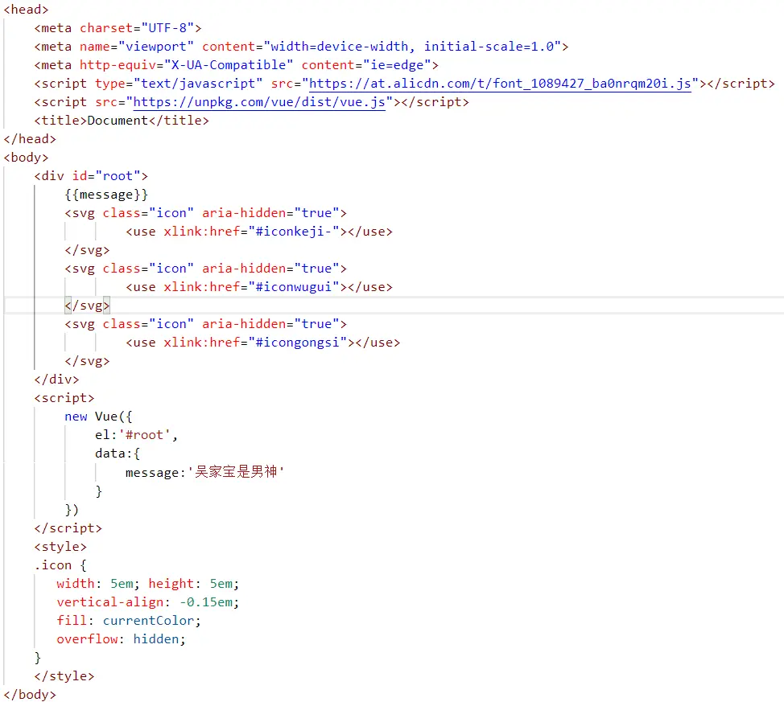The image size is (784, 702).
Task: Click the data:{ property line
Action: (x=118, y=454)
